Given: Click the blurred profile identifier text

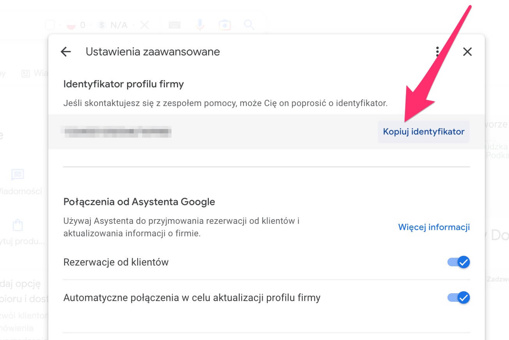Looking at the screenshot, I should 117,132.
